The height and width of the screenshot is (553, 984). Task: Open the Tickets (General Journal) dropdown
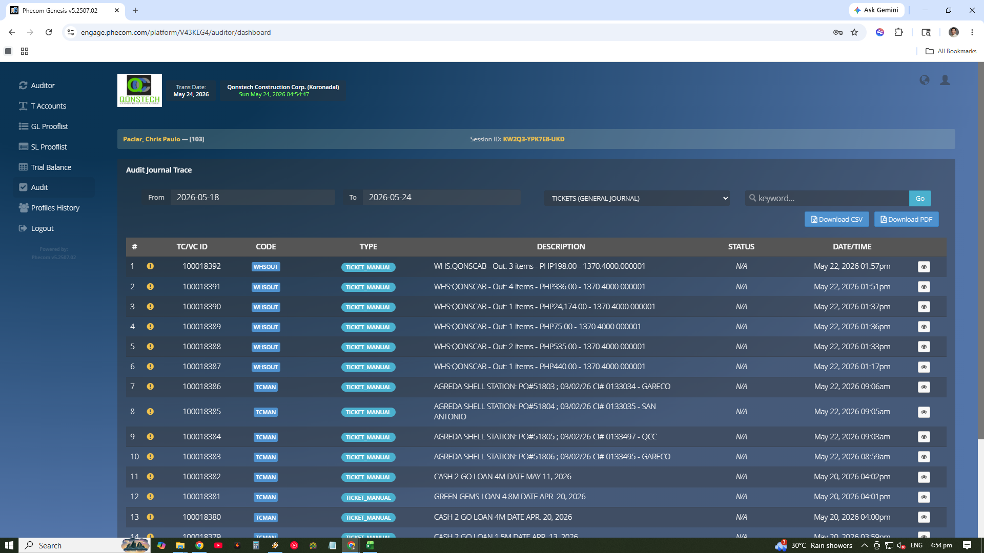click(x=637, y=198)
